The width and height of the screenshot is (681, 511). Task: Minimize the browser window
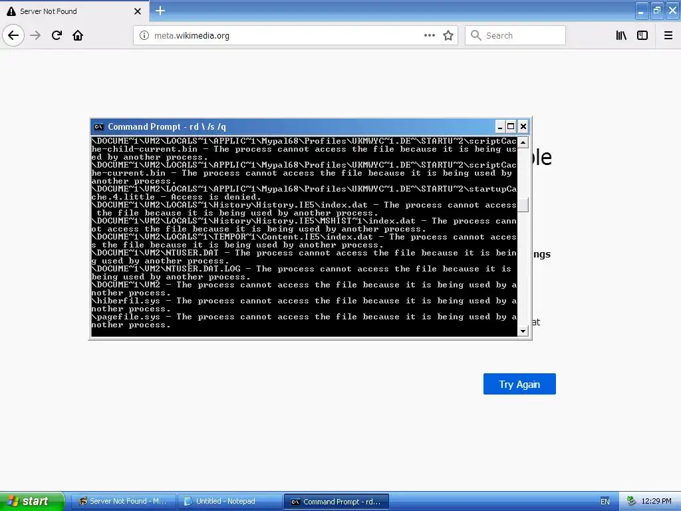(641, 11)
